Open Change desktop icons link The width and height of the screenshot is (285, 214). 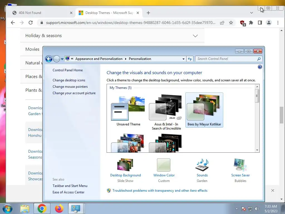(69, 80)
